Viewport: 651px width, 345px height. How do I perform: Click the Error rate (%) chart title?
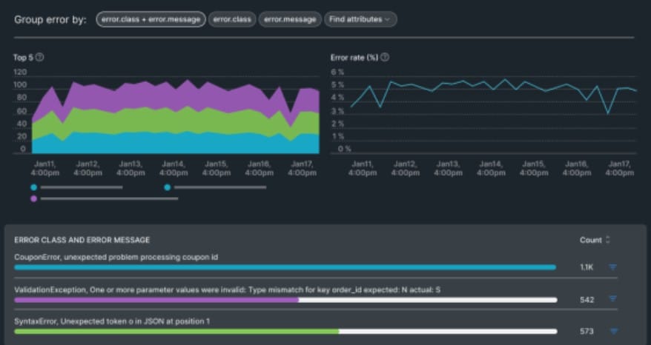coord(354,58)
